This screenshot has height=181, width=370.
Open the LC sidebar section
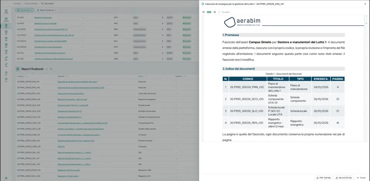pos(6,73)
